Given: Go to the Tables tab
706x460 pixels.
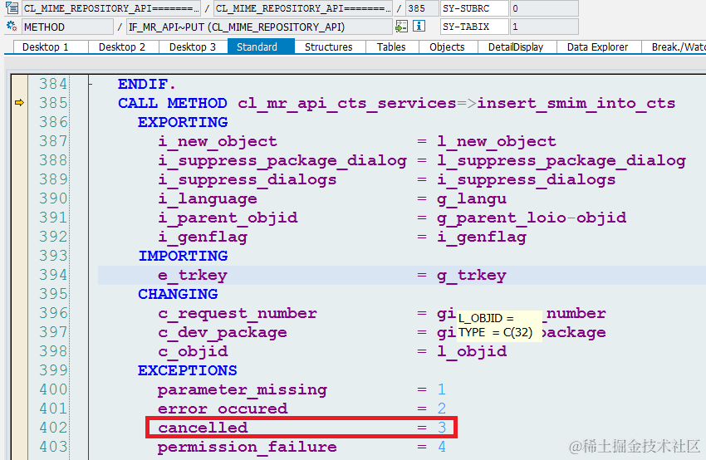Looking at the screenshot, I should tap(391, 46).
